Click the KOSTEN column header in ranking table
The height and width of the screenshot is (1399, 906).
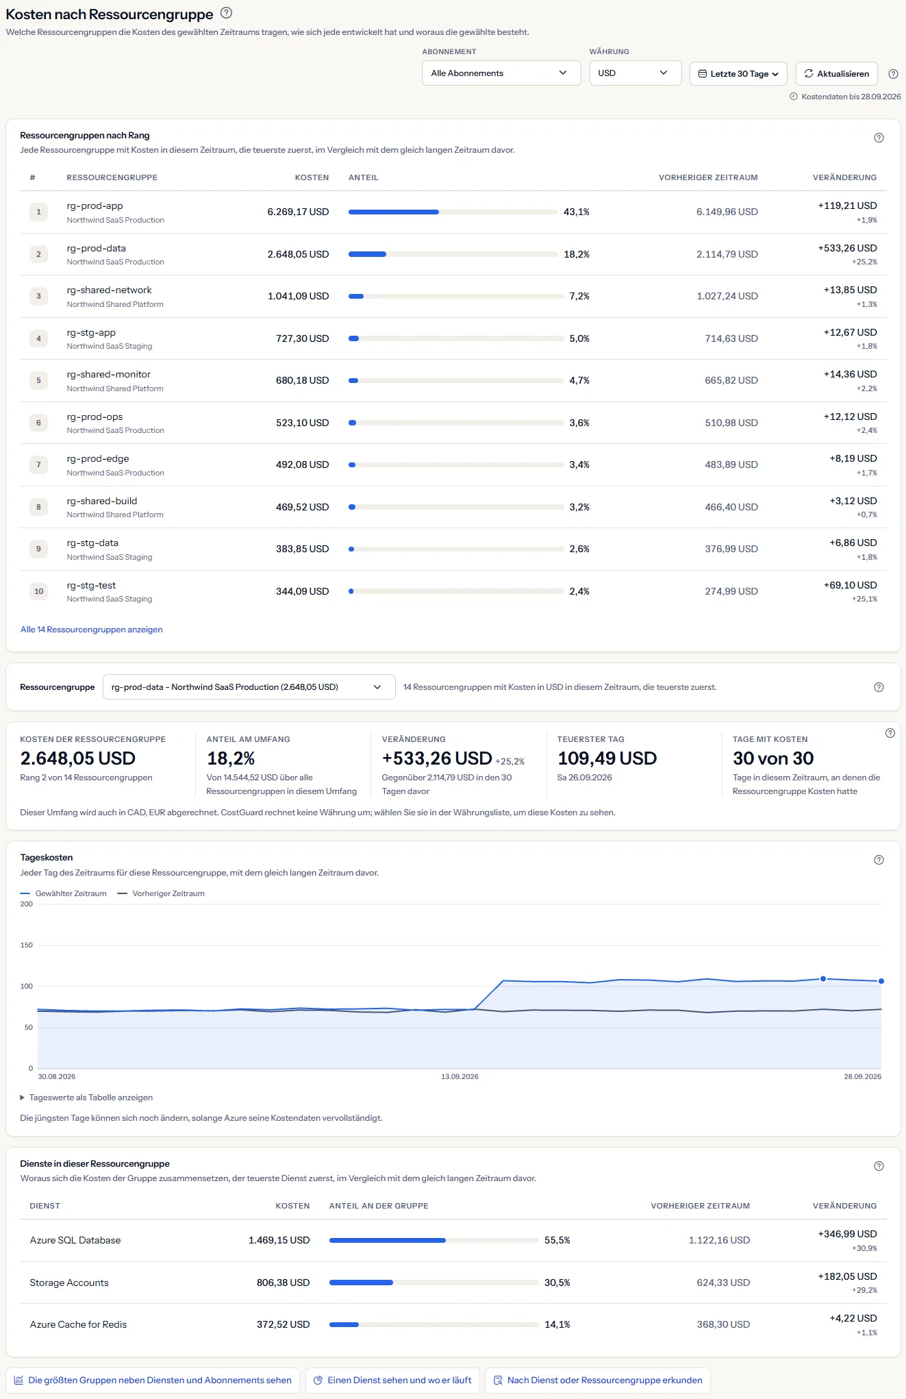pyautogui.click(x=312, y=177)
